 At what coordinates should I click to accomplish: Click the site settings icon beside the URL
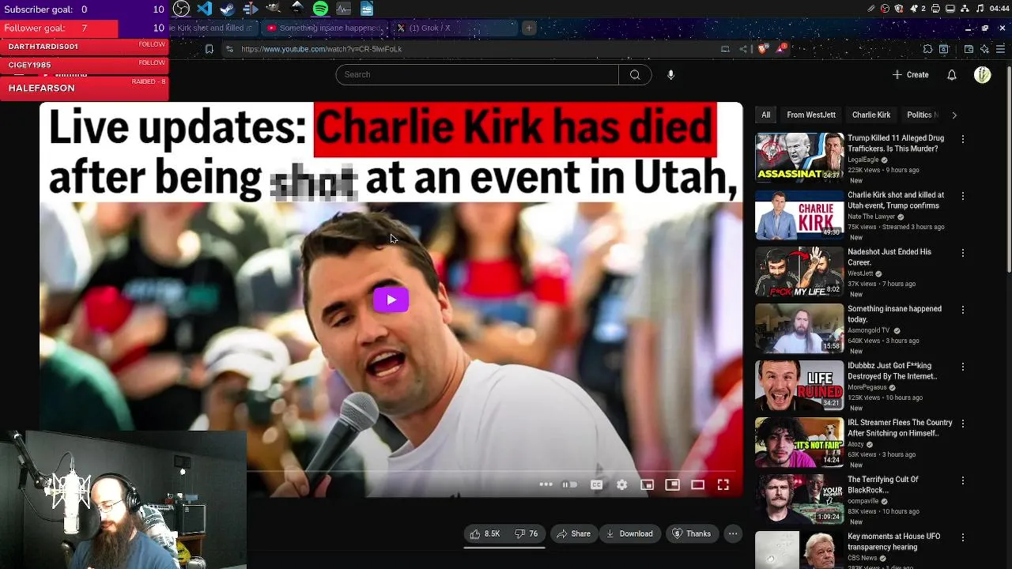229,49
